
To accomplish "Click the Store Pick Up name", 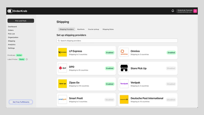I will [138, 68].
